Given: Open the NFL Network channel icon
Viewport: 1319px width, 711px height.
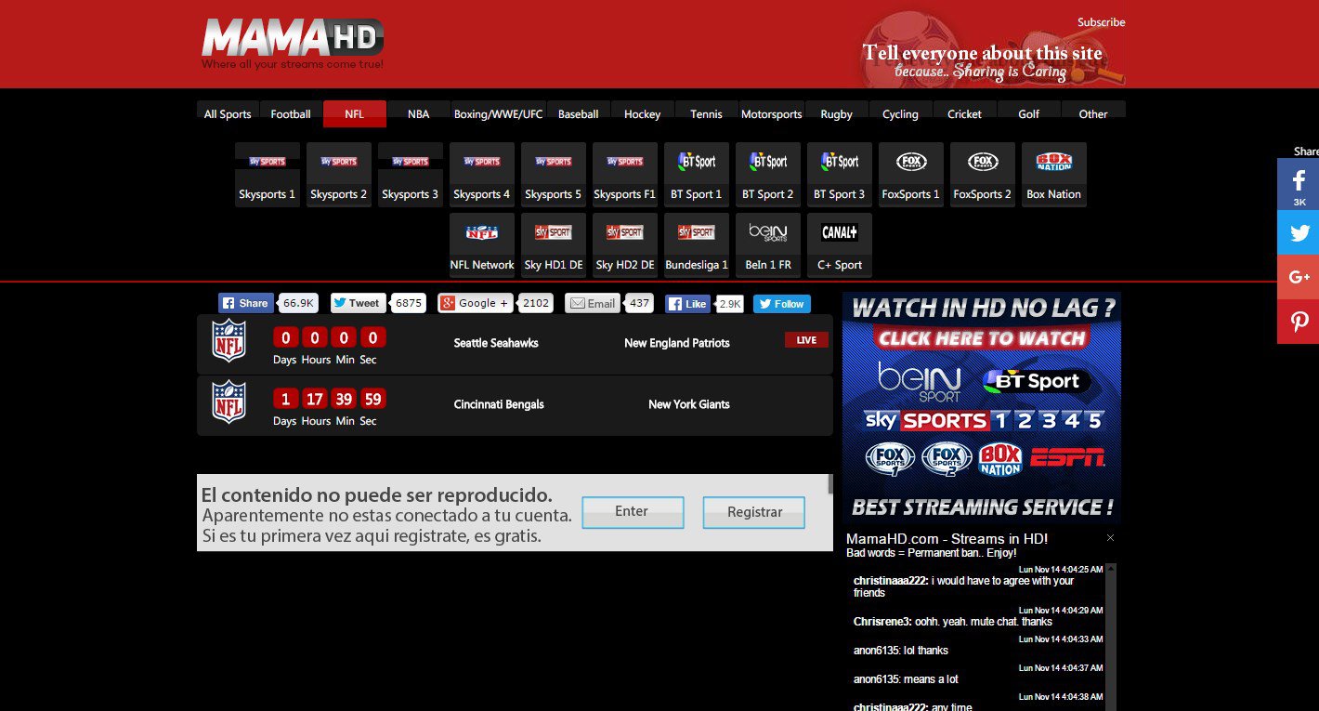Looking at the screenshot, I should [x=482, y=244].
